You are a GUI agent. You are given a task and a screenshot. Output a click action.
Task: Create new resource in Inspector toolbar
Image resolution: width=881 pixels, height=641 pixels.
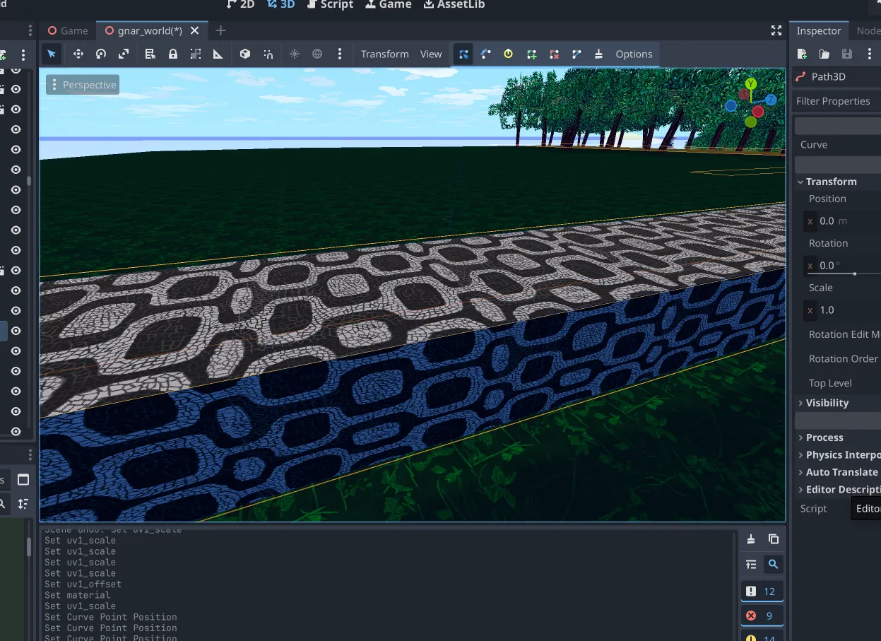pyautogui.click(x=802, y=54)
